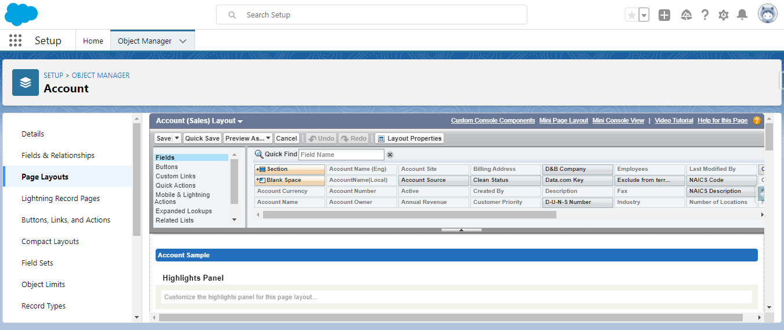
Task: Click the Layout Properties button
Action: point(409,138)
